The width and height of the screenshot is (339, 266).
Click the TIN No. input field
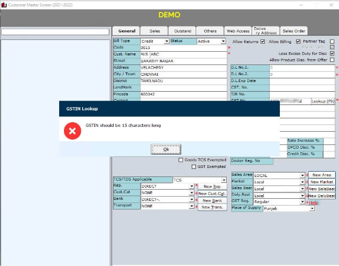[x=302, y=94]
